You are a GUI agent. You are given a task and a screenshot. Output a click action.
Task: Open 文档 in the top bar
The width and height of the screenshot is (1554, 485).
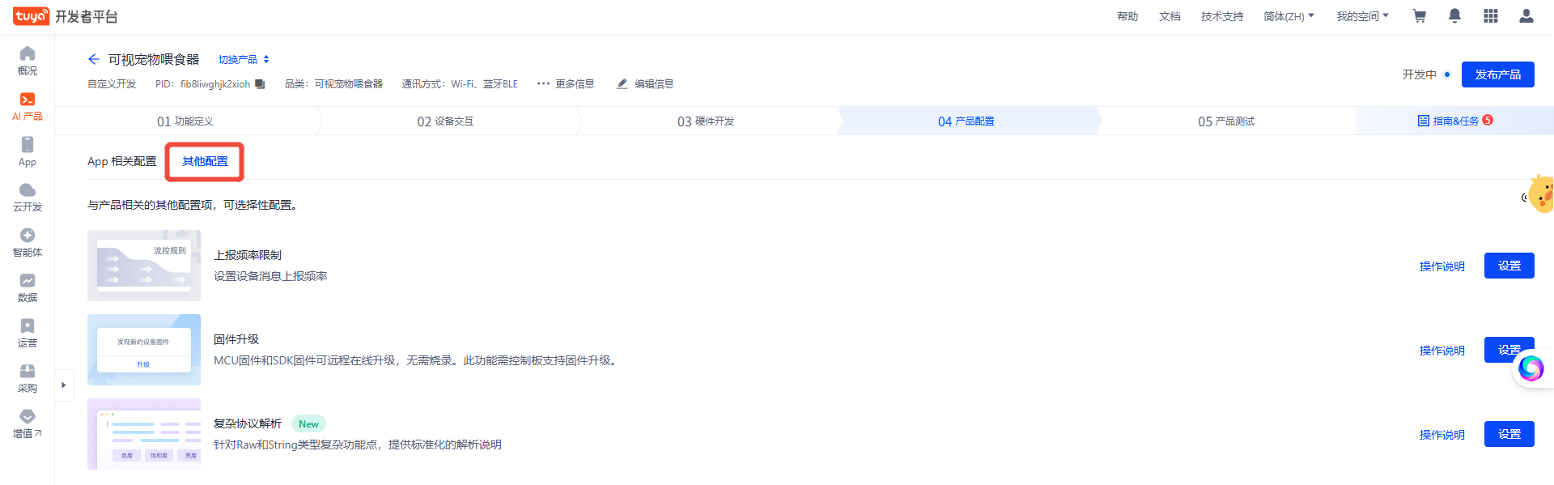(x=1170, y=16)
